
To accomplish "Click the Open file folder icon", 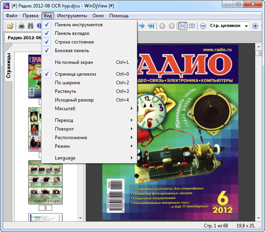I will tap(10, 26).
